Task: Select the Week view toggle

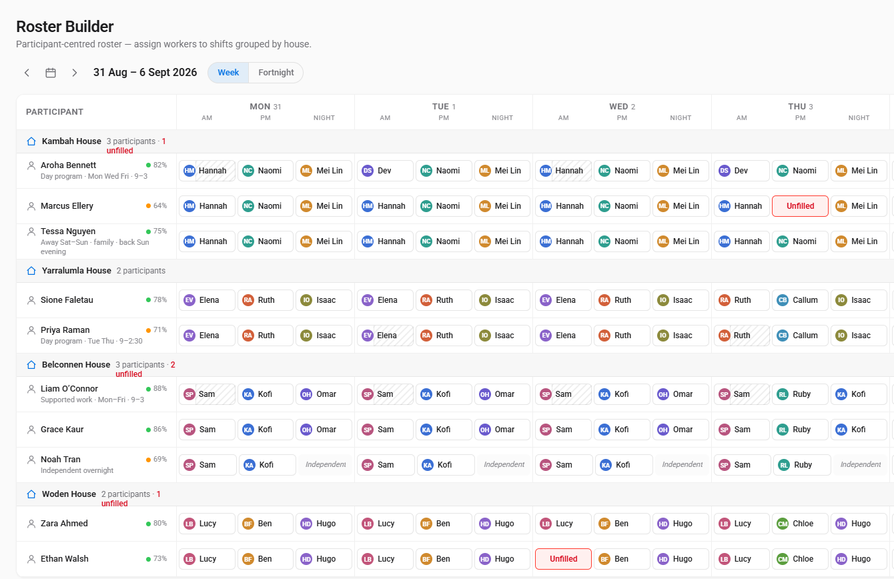Action: pos(228,73)
